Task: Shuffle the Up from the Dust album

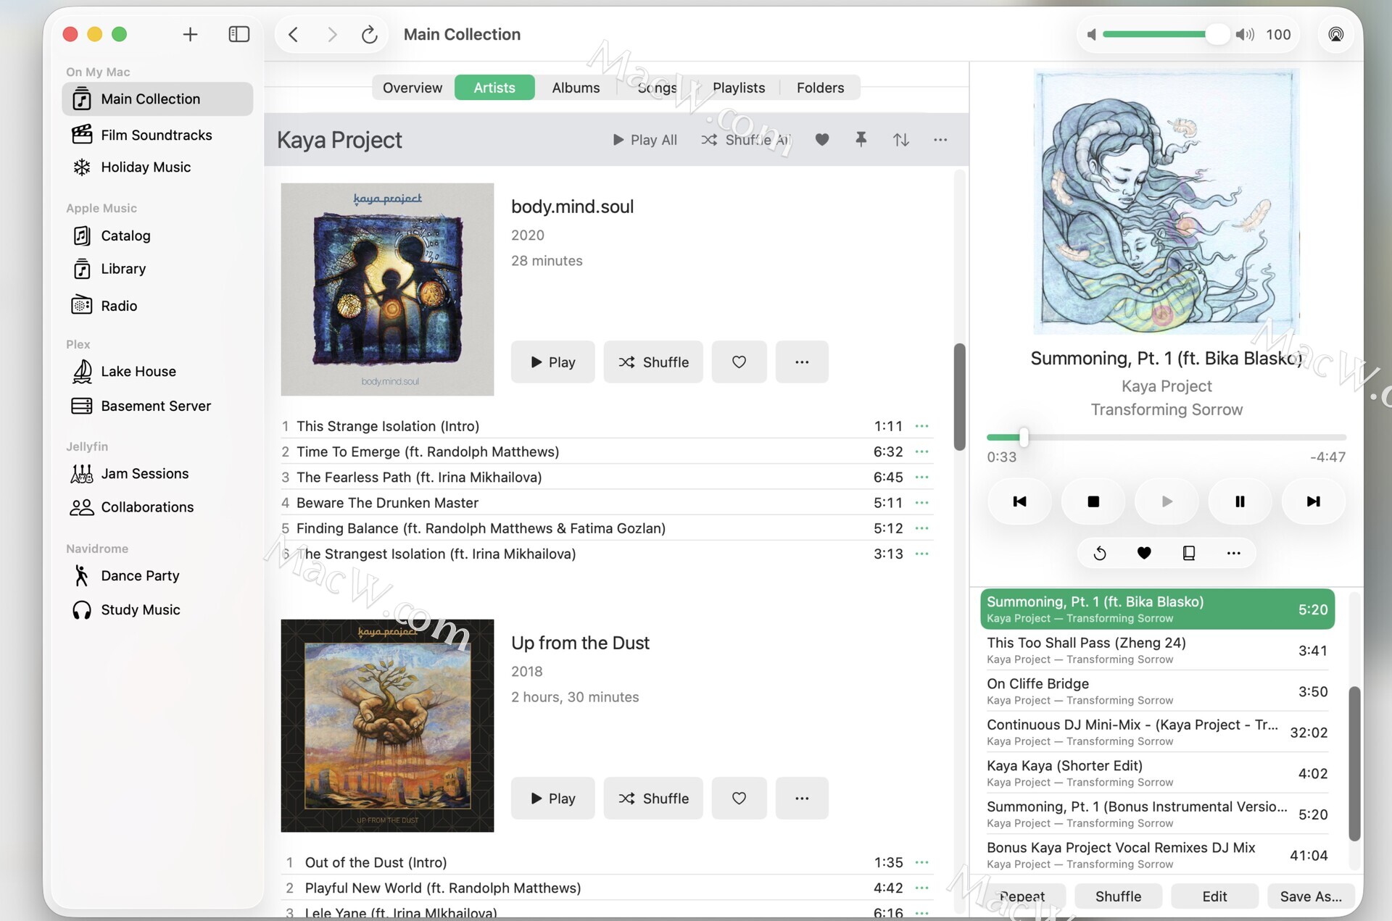Action: (x=653, y=798)
